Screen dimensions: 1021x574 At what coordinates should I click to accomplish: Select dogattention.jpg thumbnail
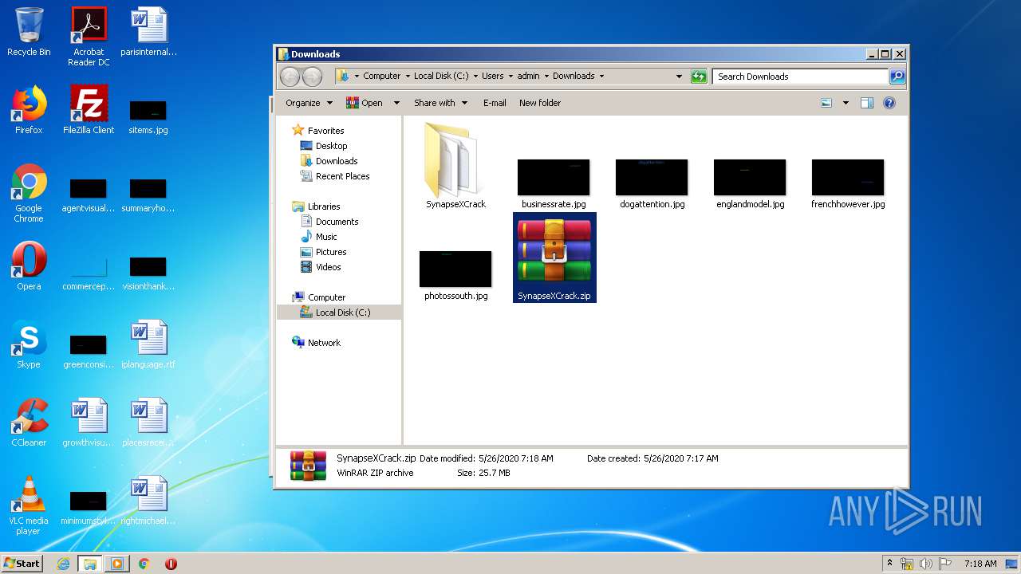pyautogui.click(x=652, y=183)
